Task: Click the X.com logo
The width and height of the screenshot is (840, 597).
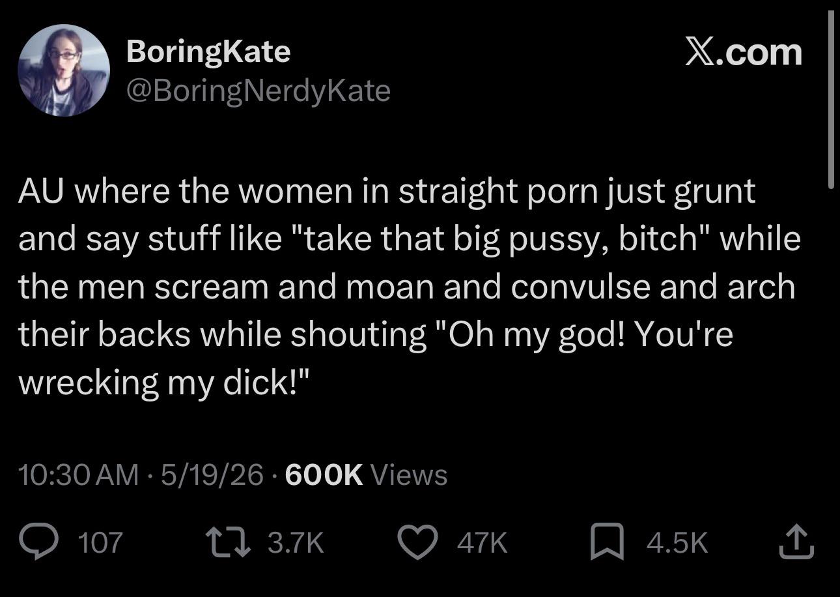Action: click(743, 53)
